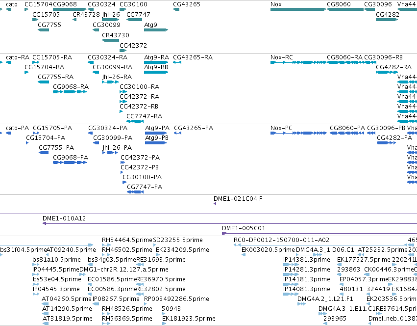Click the Atg9-PB protein bar
417x326 pixels.
click(x=156, y=143)
